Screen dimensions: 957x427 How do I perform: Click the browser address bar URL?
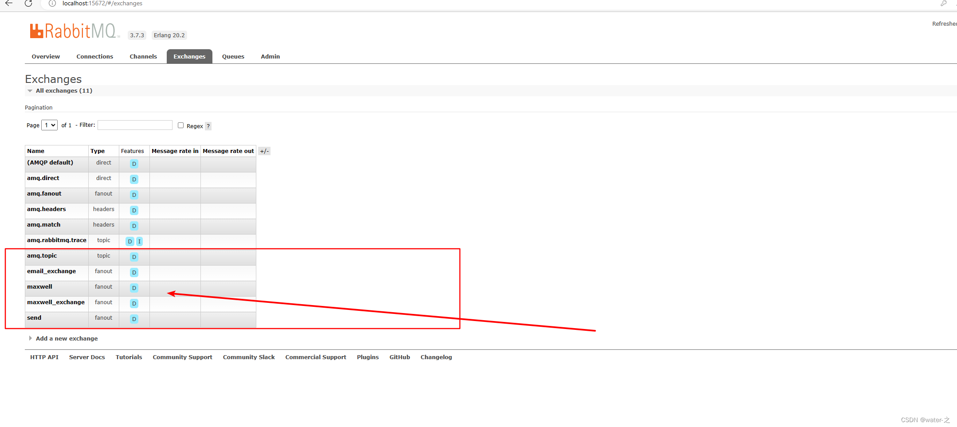102,4
